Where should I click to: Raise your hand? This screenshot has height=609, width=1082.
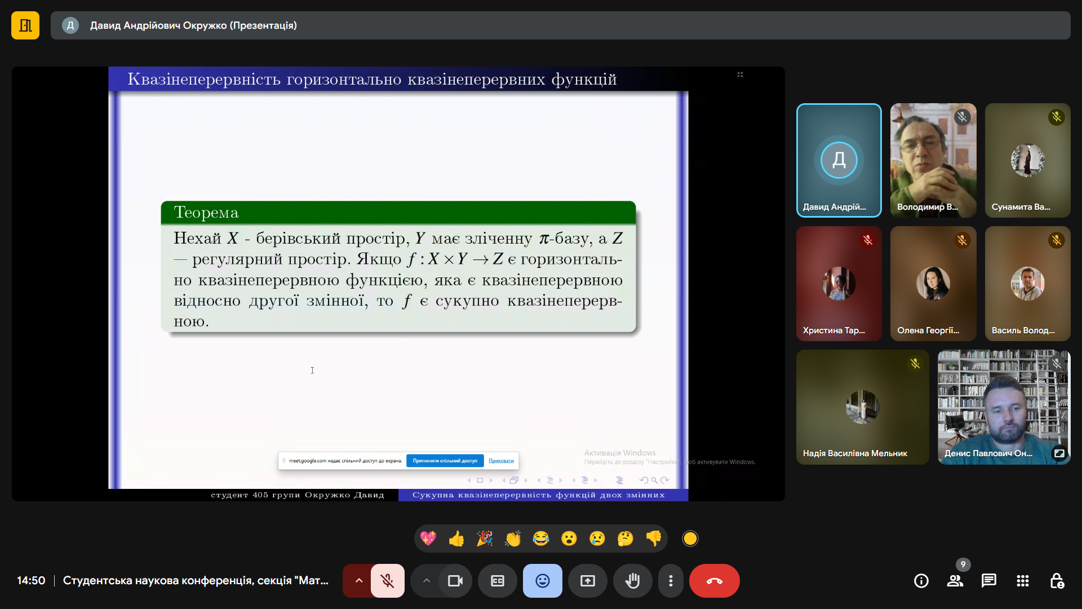click(633, 581)
